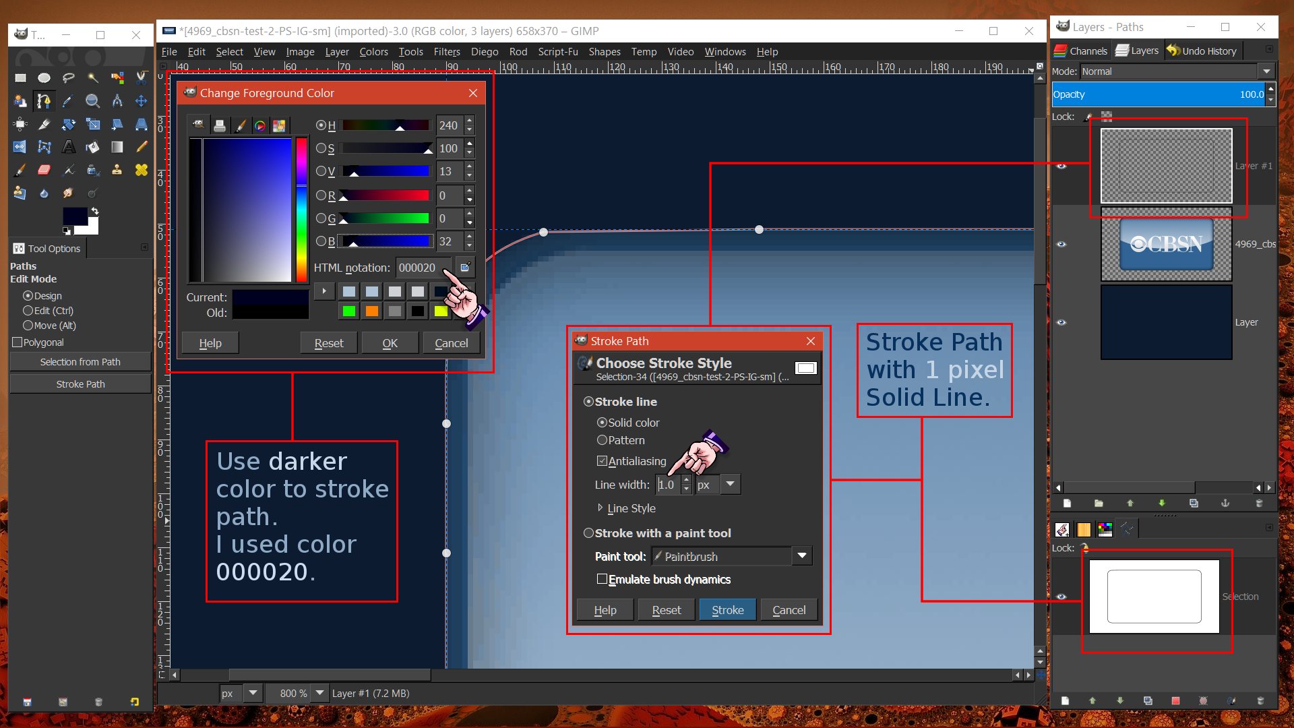
Task: Anchor the floating layer in Layers dock
Action: click(1225, 504)
